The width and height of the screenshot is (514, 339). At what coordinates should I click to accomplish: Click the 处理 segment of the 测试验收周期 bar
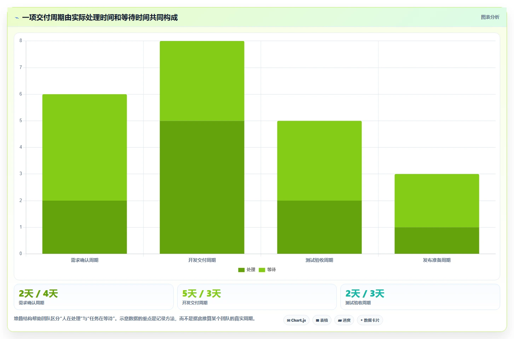coord(319,227)
